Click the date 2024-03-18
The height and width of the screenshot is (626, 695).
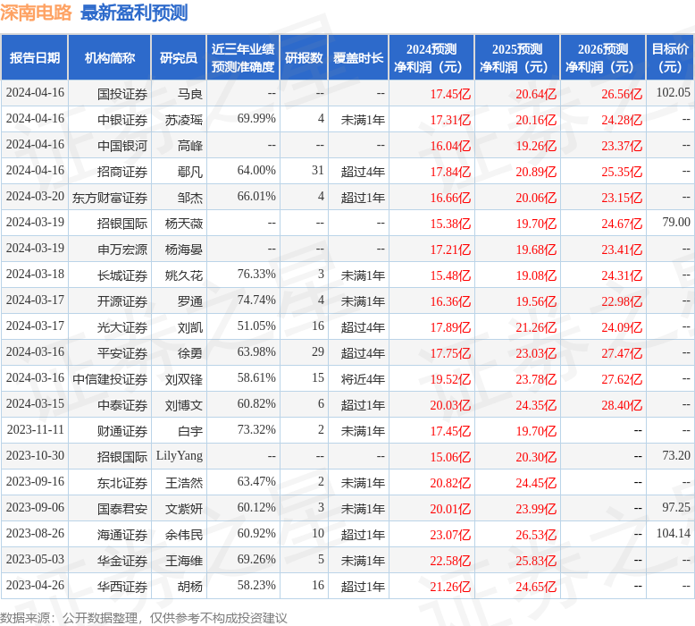pos(35,275)
